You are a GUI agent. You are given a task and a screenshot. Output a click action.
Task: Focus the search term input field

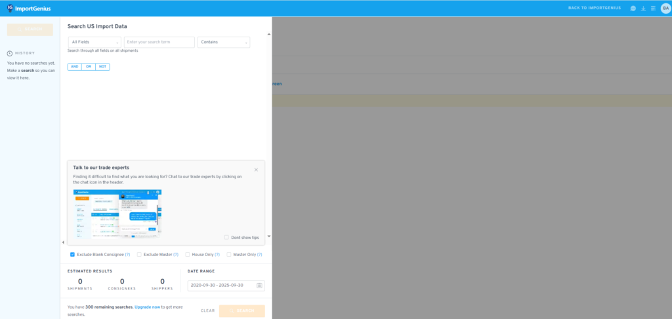point(159,42)
